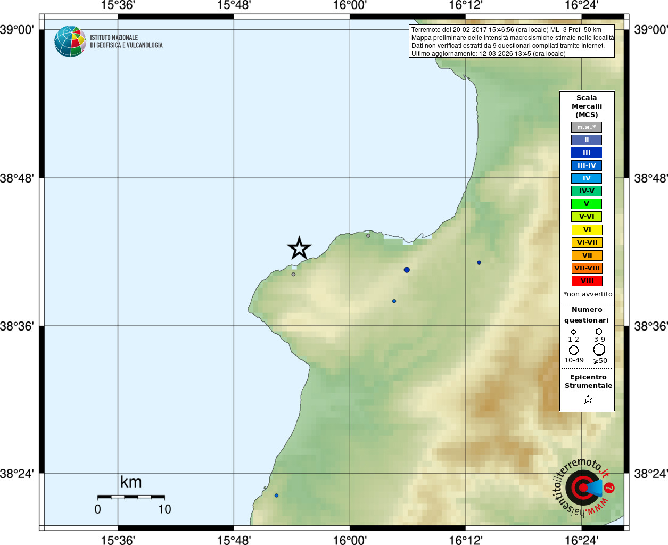
Task: Click the 15°48' label on the top axis
Action: point(234,5)
